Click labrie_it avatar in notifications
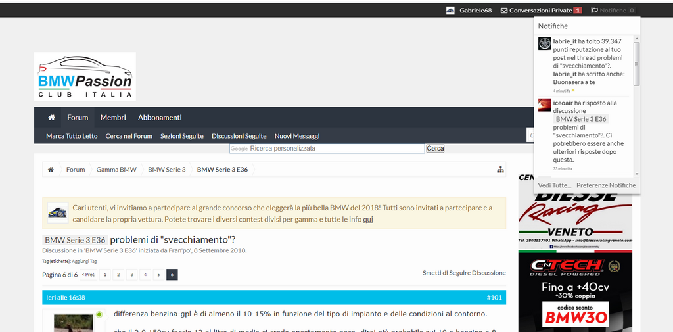 pyautogui.click(x=545, y=43)
